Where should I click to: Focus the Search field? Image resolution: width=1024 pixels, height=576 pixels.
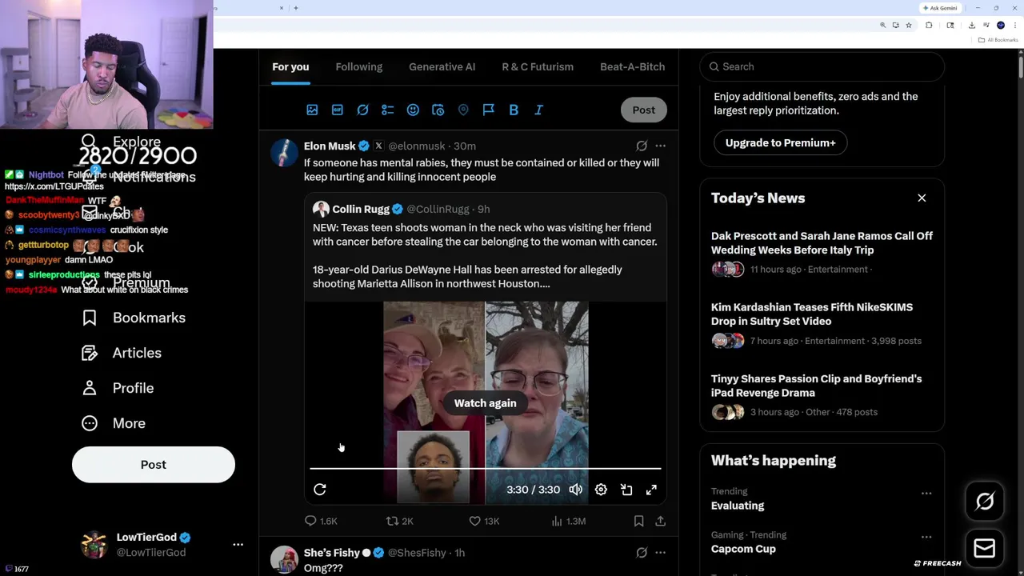click(x=822, y=66)
